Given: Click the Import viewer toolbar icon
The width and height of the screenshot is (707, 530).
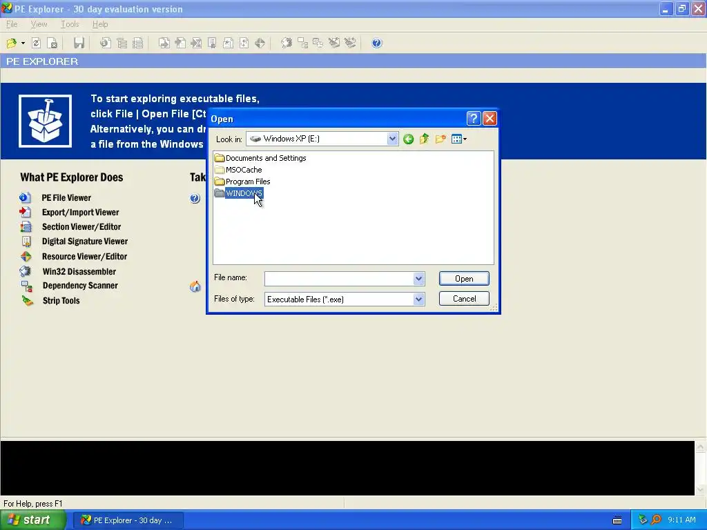Looking at the screenshot, I should (180, 43).
